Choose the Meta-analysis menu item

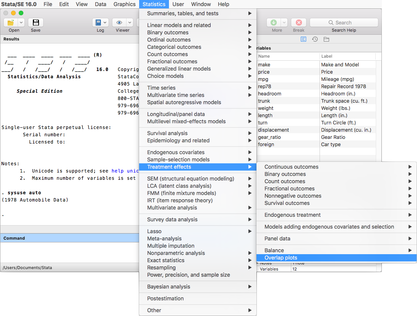198,239
